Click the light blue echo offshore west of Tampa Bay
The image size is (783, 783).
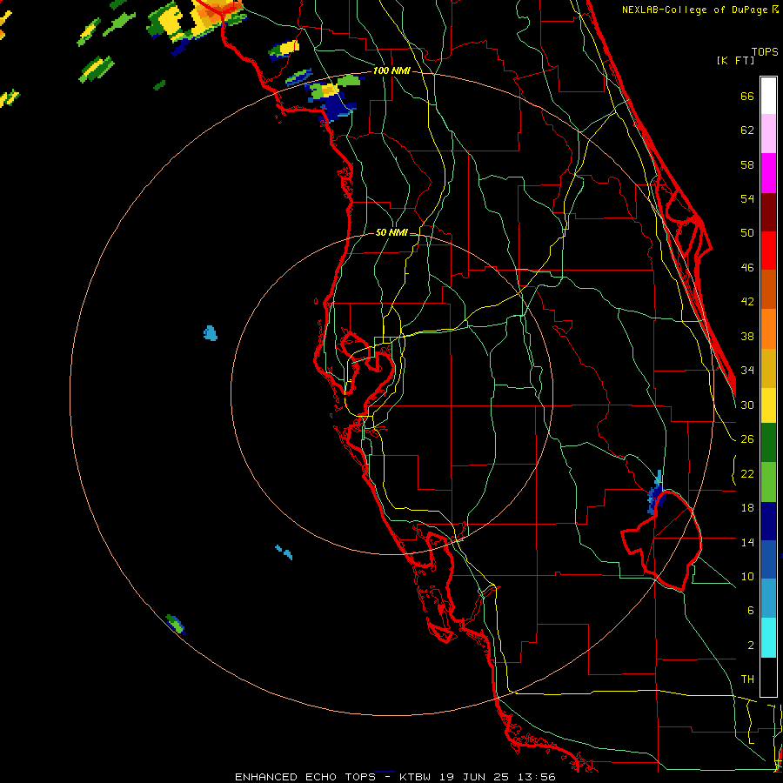(x=211, y=333)
